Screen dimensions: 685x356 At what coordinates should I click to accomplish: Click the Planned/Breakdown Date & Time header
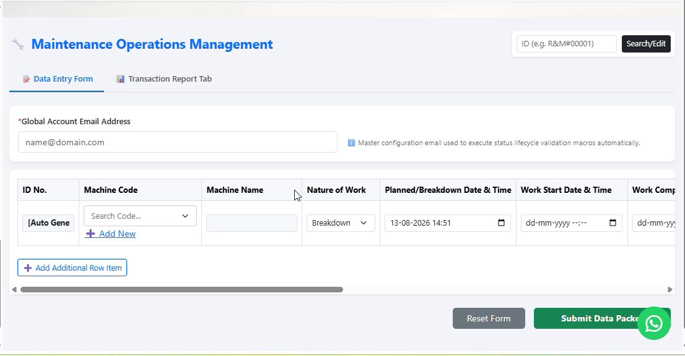click(x=448, y=190)
